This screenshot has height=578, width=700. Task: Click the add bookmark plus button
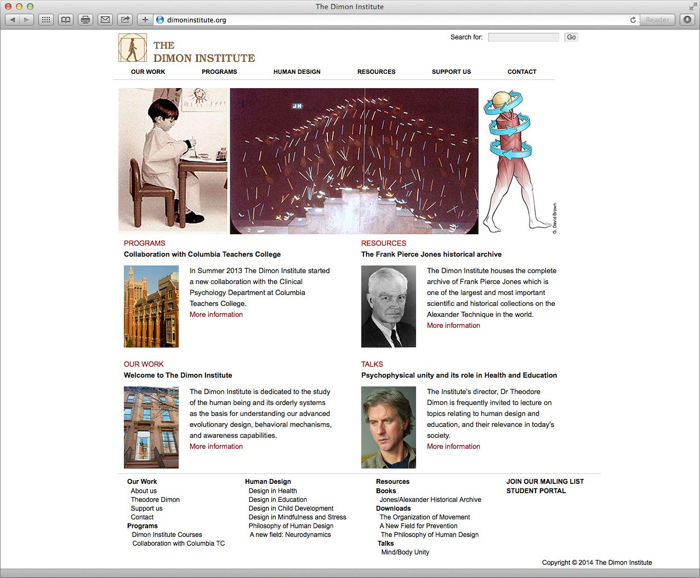(145, 20)
